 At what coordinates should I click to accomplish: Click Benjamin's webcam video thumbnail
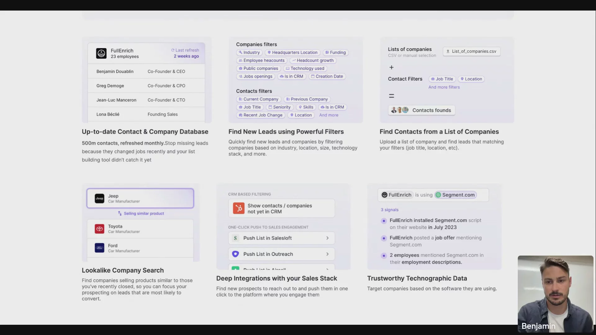coord(556,294)
